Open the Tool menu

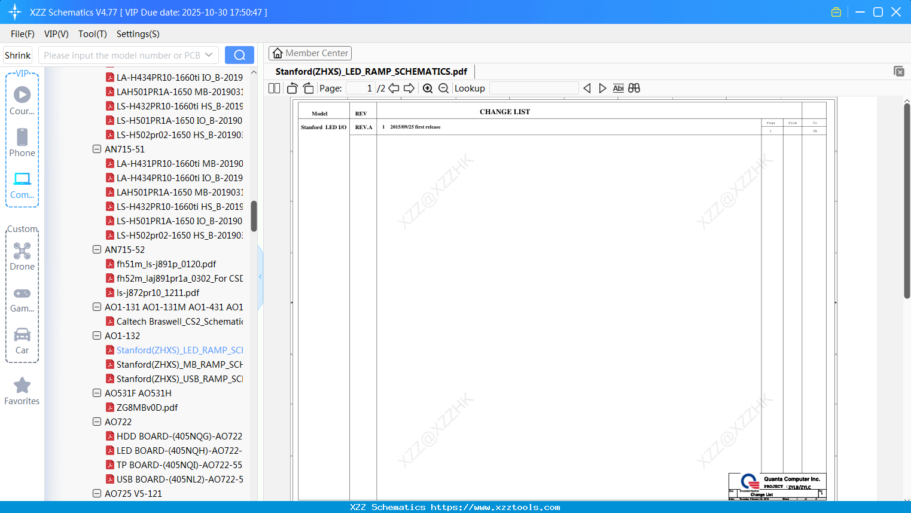pos(93,34)
